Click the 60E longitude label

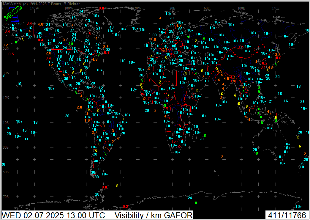click(207, 8)
